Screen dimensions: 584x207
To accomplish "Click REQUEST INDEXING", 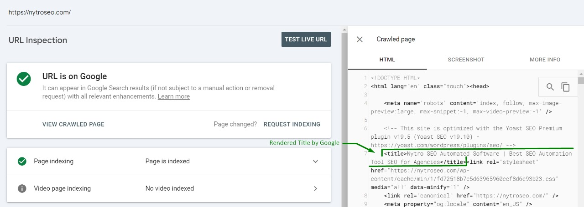I will 292,124.
